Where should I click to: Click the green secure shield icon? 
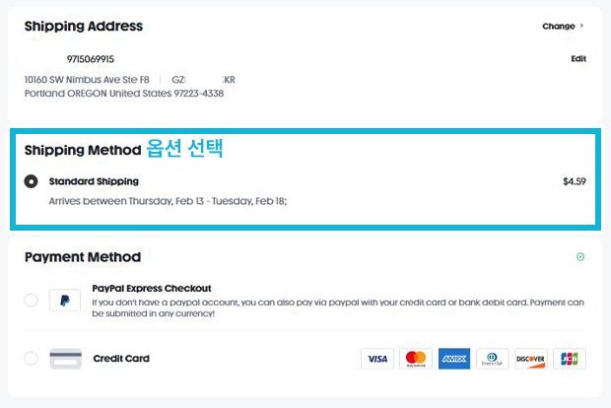[x=580, y=256]
